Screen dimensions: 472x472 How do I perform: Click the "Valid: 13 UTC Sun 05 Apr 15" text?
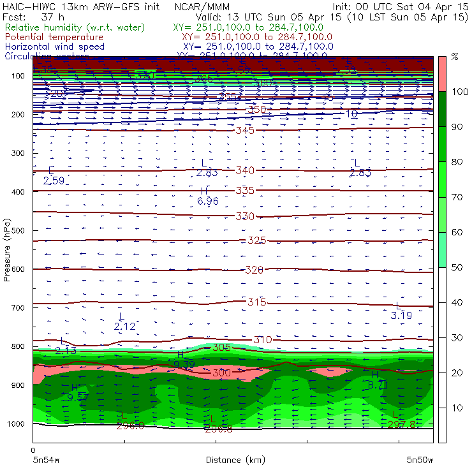coord(269,17)
